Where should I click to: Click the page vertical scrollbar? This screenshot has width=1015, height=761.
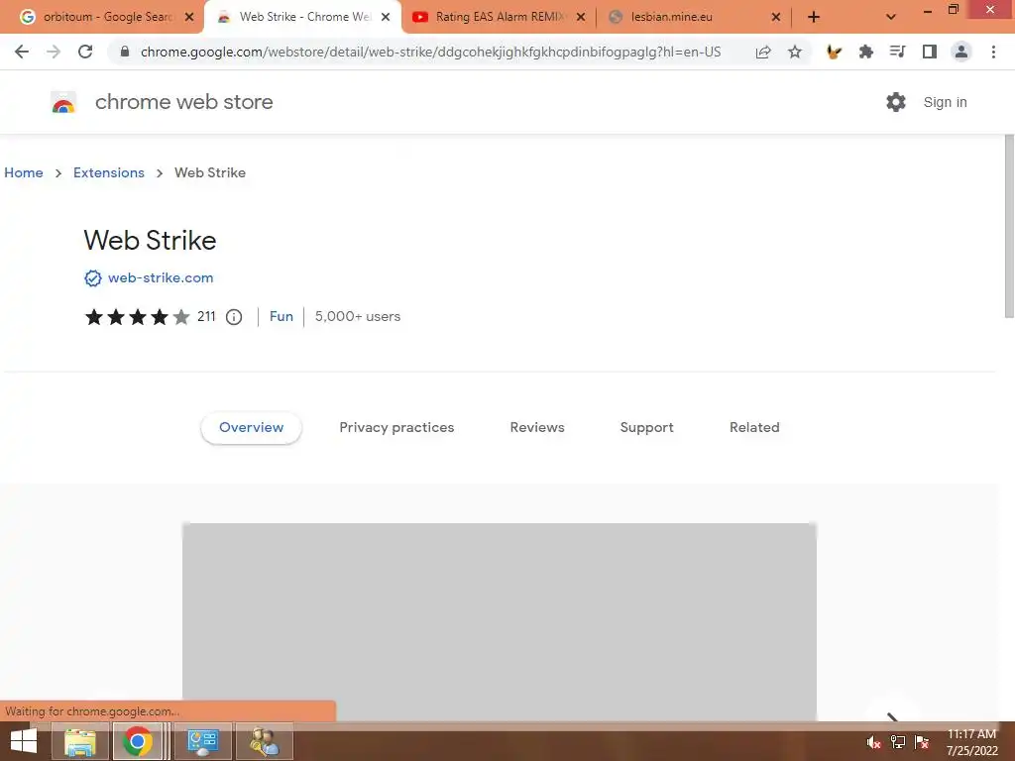point(1008,227)
